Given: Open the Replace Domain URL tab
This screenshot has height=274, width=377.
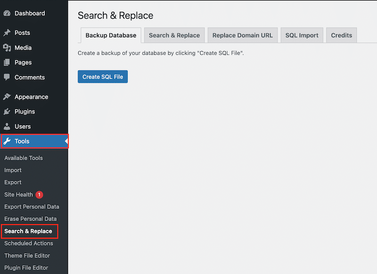Looking at the screenshot, I should [x=243, y=35].
